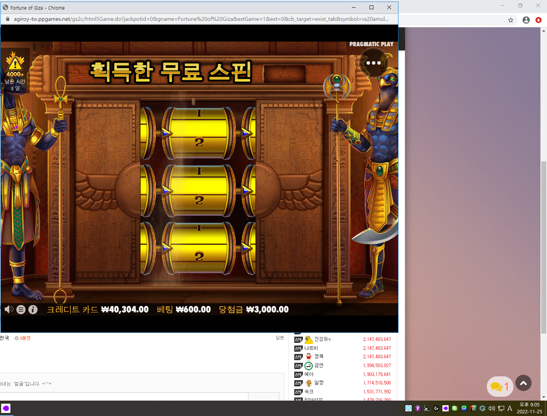Open the hexagonal G tray icon
This screenshot has height=416, width=547.
coord(483,408)
